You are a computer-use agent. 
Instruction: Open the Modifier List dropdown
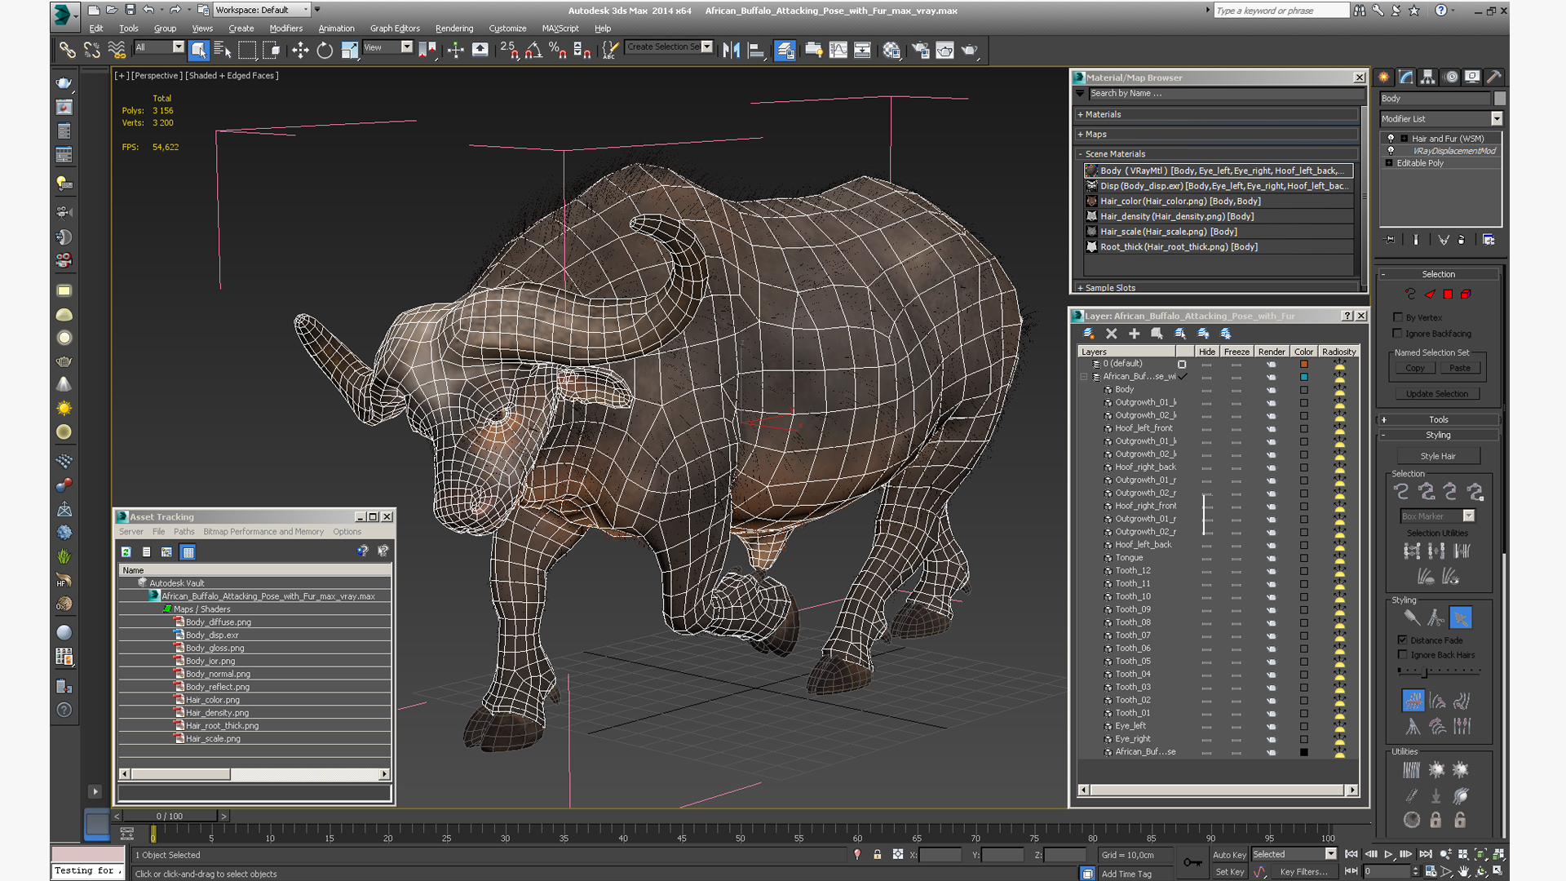point(1497,119)
